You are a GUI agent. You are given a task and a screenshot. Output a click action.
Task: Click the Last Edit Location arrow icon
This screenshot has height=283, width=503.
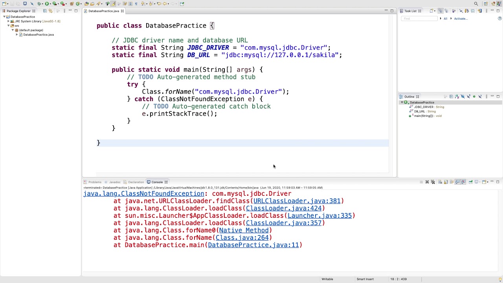tap(159, 4)
